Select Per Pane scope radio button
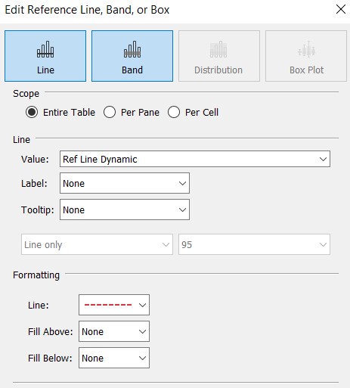The width and height of the screenshot is (350, 388). [110, 112]
